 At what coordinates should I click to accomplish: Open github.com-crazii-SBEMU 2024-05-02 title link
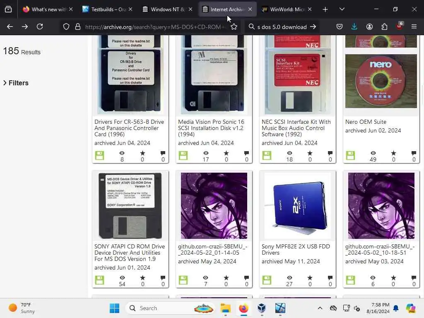[x=380, y=250]
